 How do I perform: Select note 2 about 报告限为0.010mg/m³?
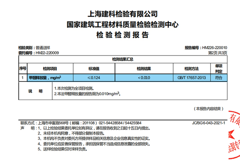coord(87,94)
